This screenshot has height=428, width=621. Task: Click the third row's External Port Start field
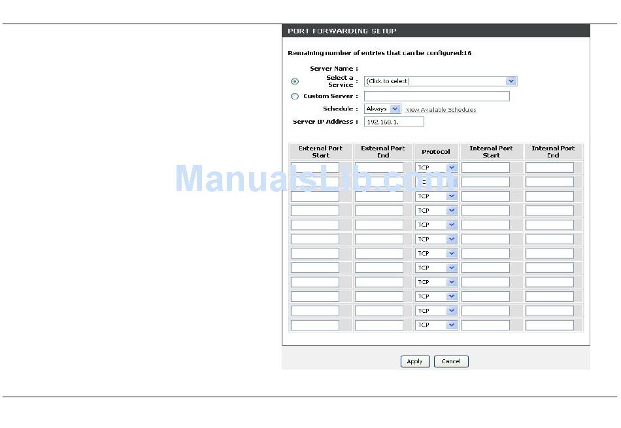point(315,196)
